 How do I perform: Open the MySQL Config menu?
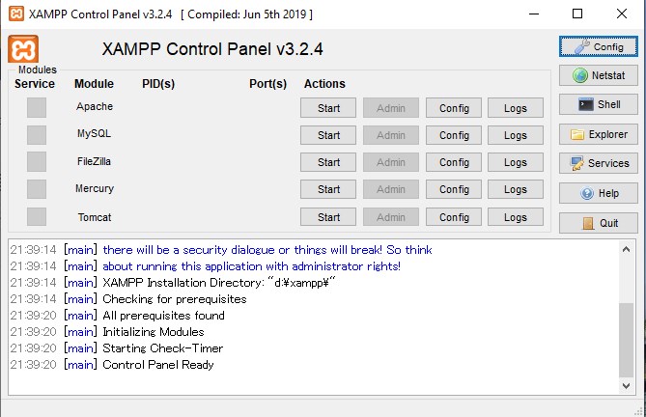pyautogui.click(x=454, y=135)
